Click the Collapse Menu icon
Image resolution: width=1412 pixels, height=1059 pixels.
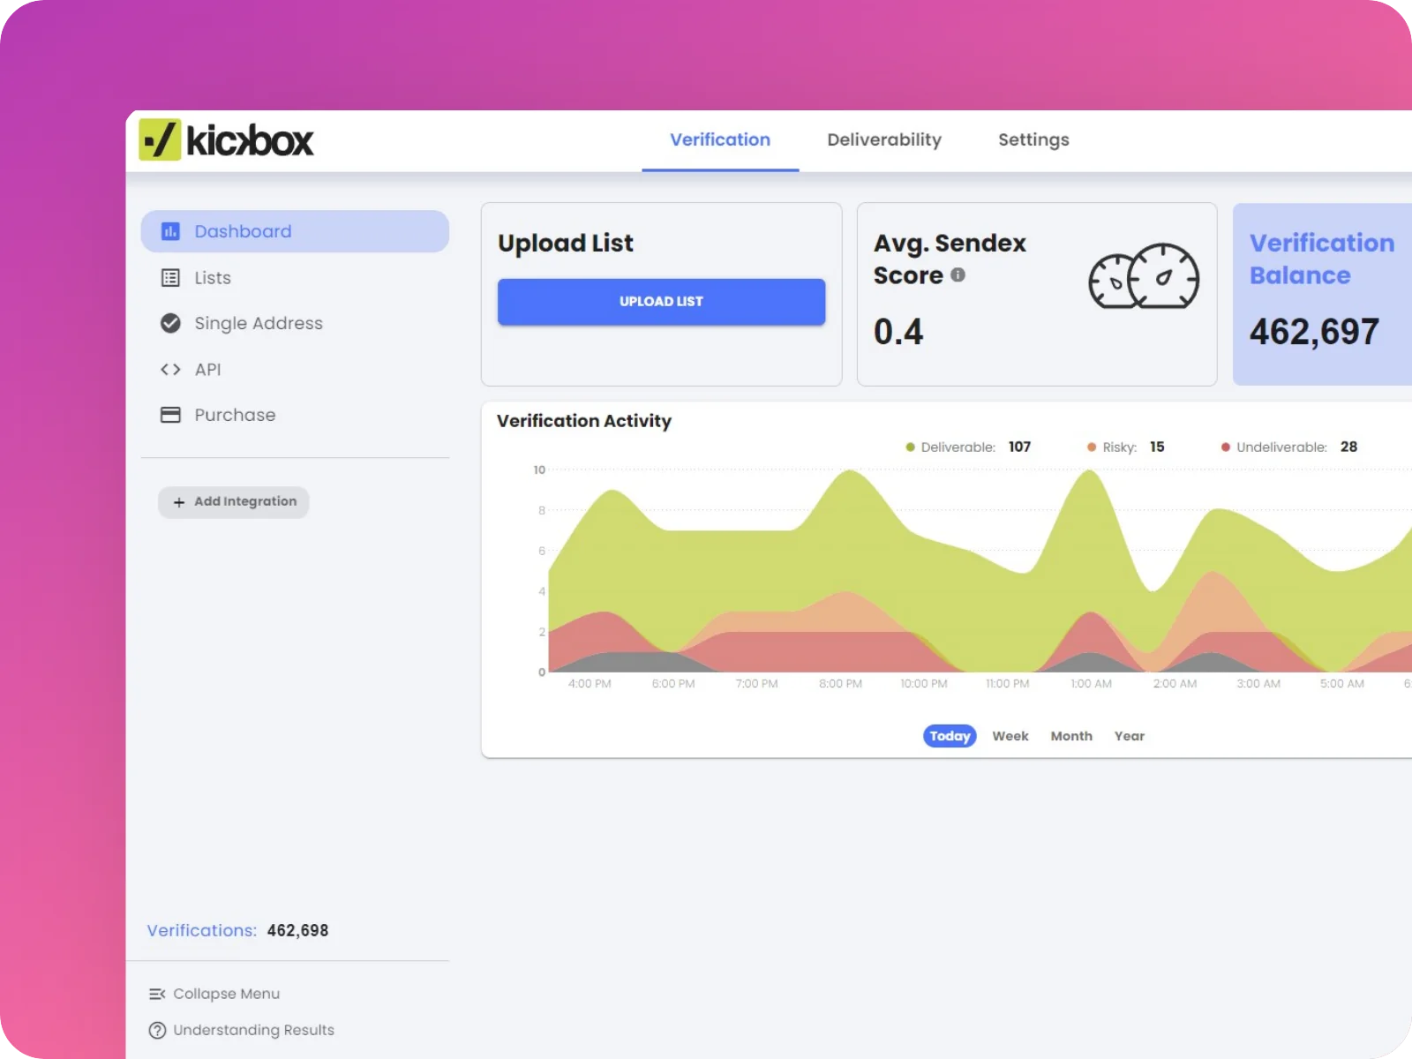(x=157, y=994)
